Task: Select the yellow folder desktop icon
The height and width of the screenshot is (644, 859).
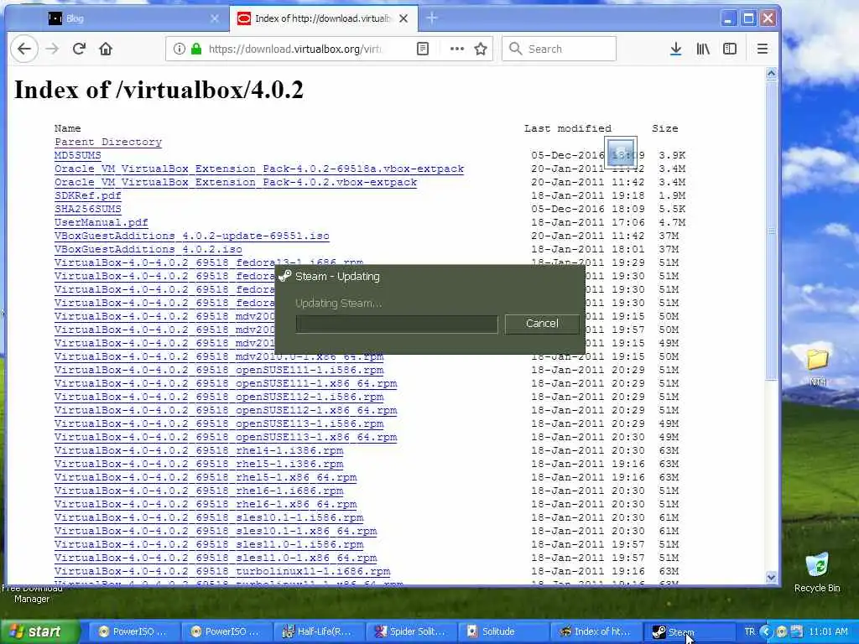Action: click(817, 367)
